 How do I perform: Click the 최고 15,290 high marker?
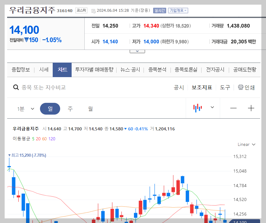(x=27, y=155)
